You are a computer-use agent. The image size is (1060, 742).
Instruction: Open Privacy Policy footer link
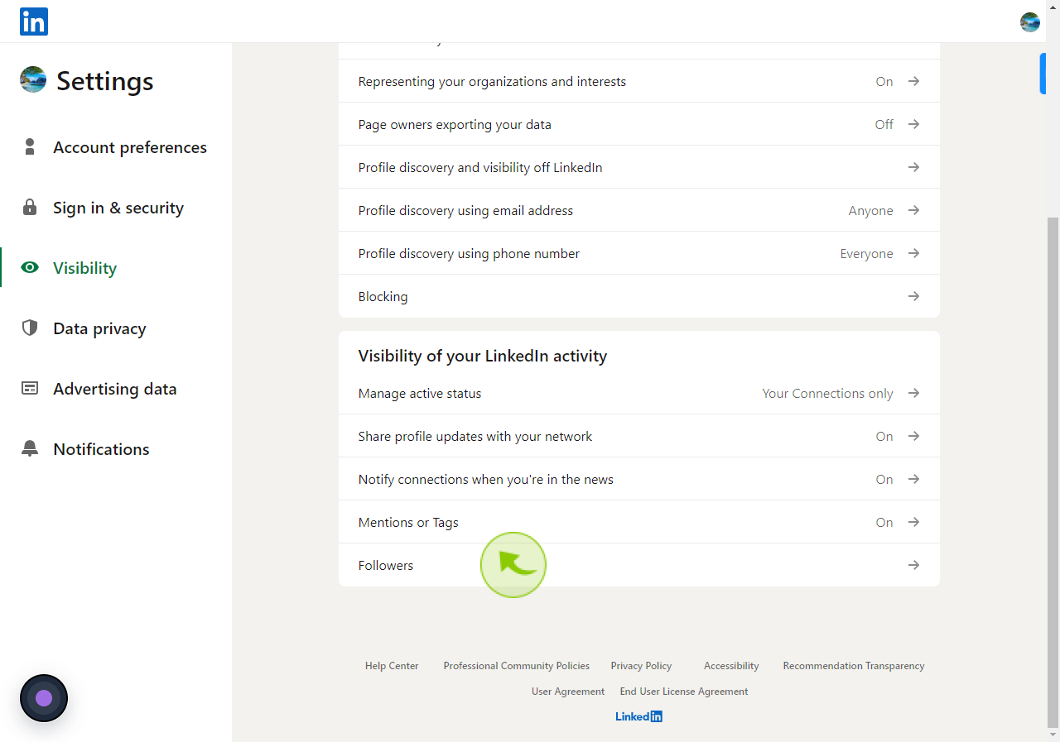click(x=641, y=666)
